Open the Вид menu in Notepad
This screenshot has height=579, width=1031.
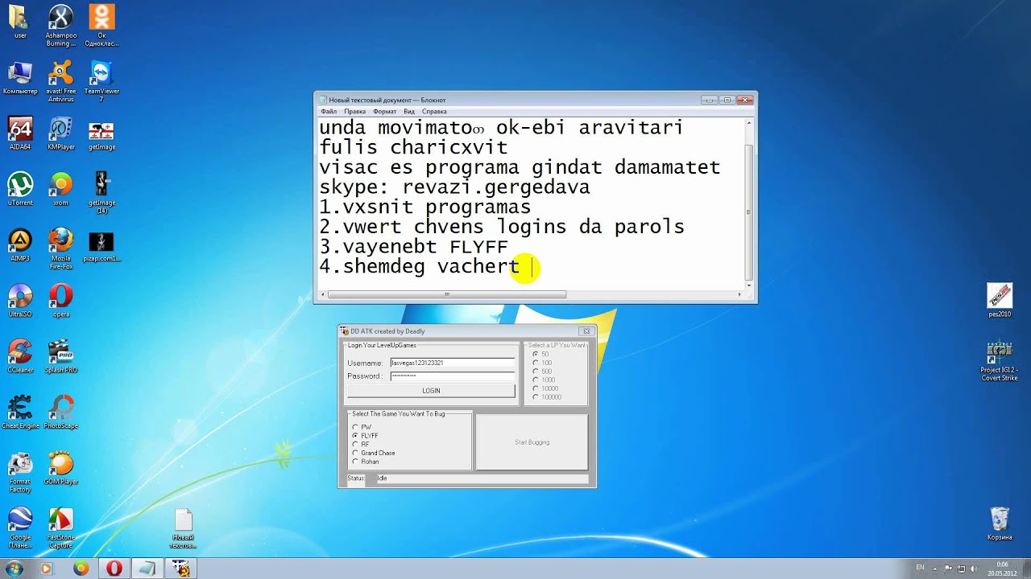(x=409, y=111)
